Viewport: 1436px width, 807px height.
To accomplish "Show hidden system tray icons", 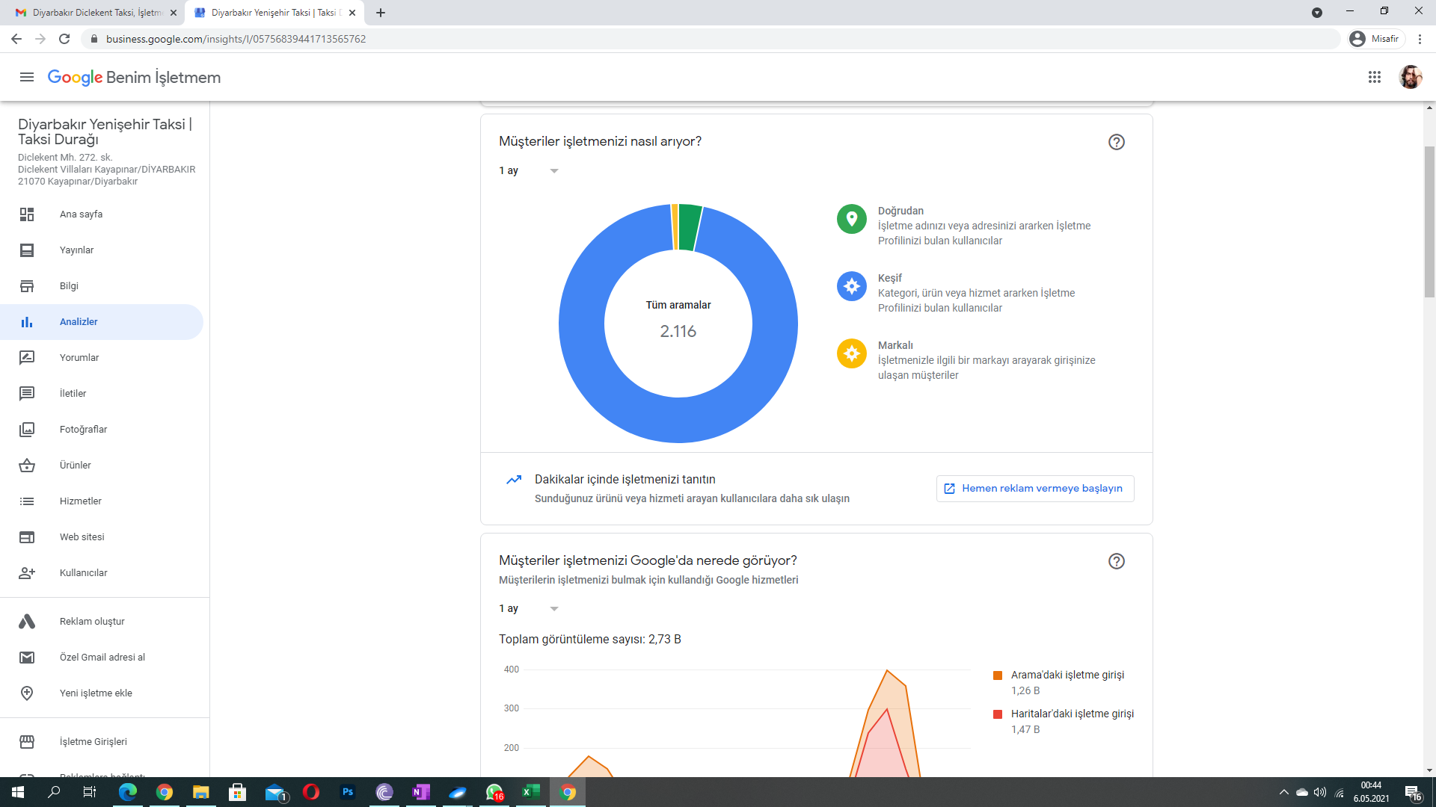I will 1284,792.
